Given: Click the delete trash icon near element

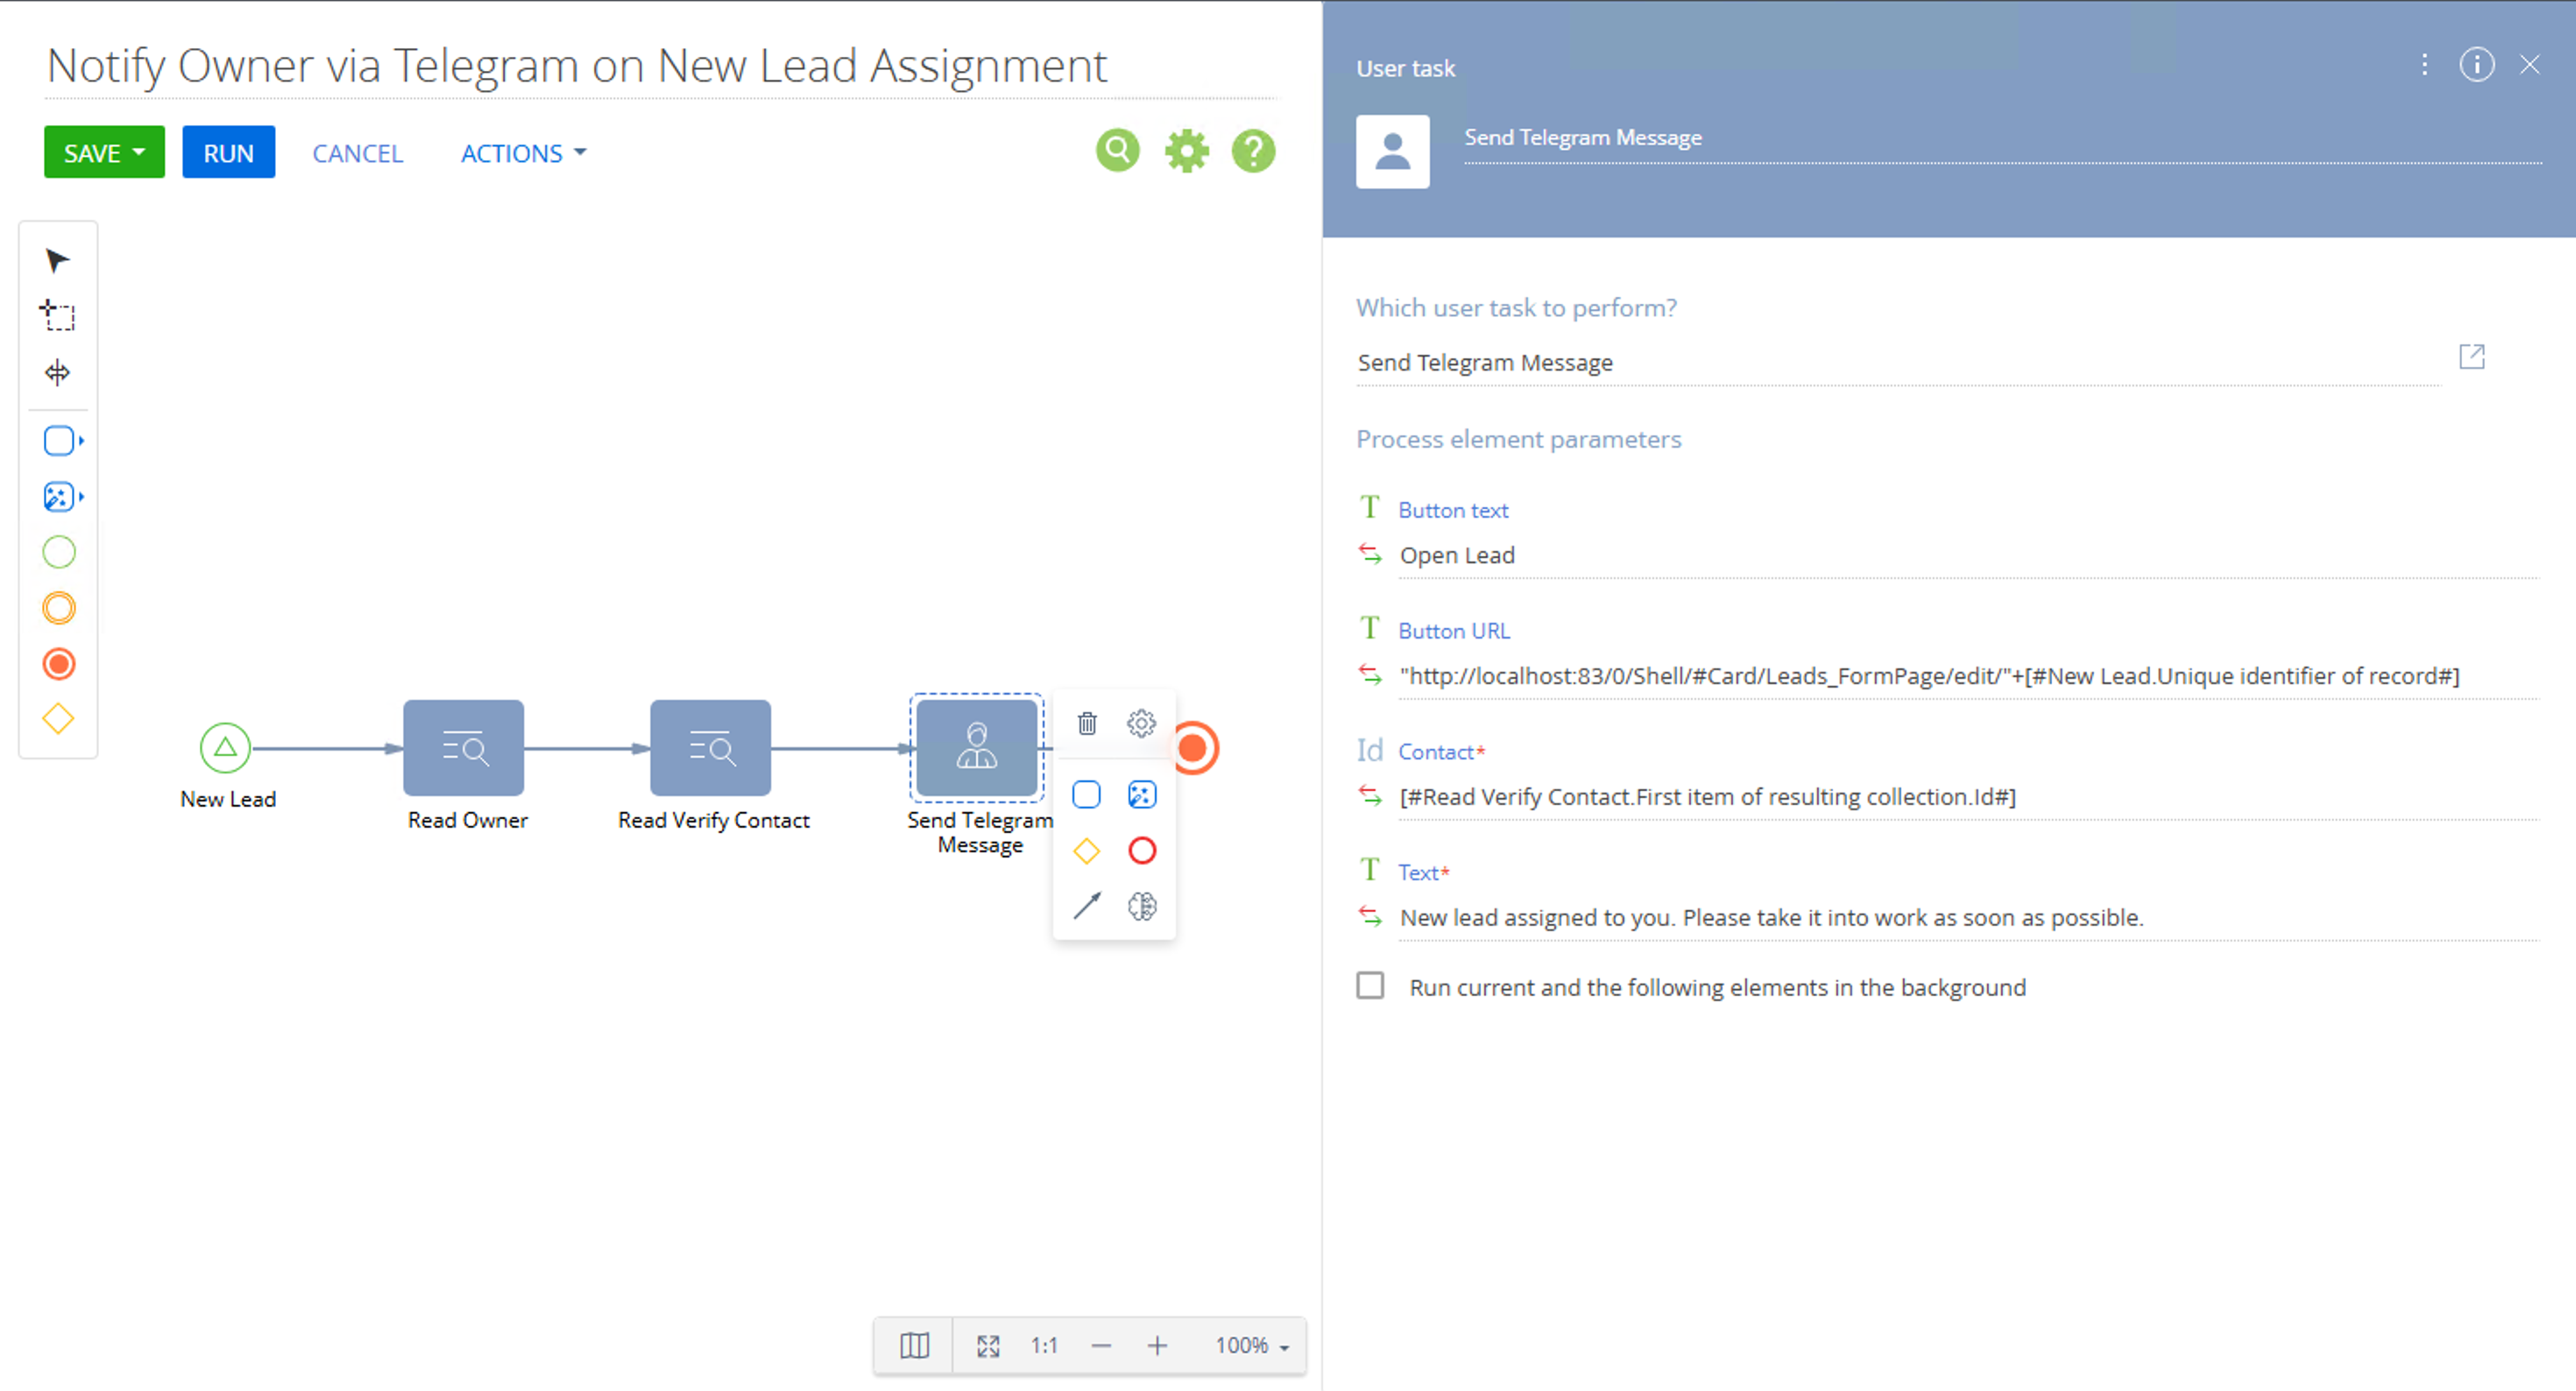Looking at the screenshot, I should click(x=1087, y=722).
